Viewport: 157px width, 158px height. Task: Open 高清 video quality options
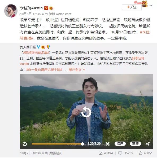(135, 144)
